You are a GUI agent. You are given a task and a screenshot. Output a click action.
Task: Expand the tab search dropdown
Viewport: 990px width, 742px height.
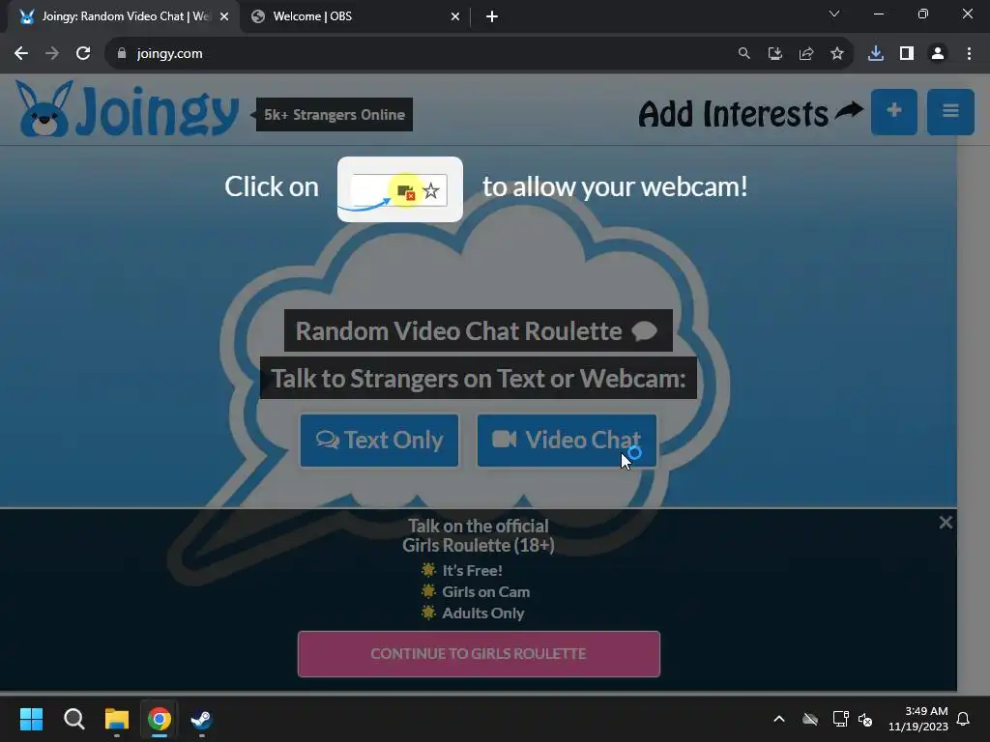point(834,14)
